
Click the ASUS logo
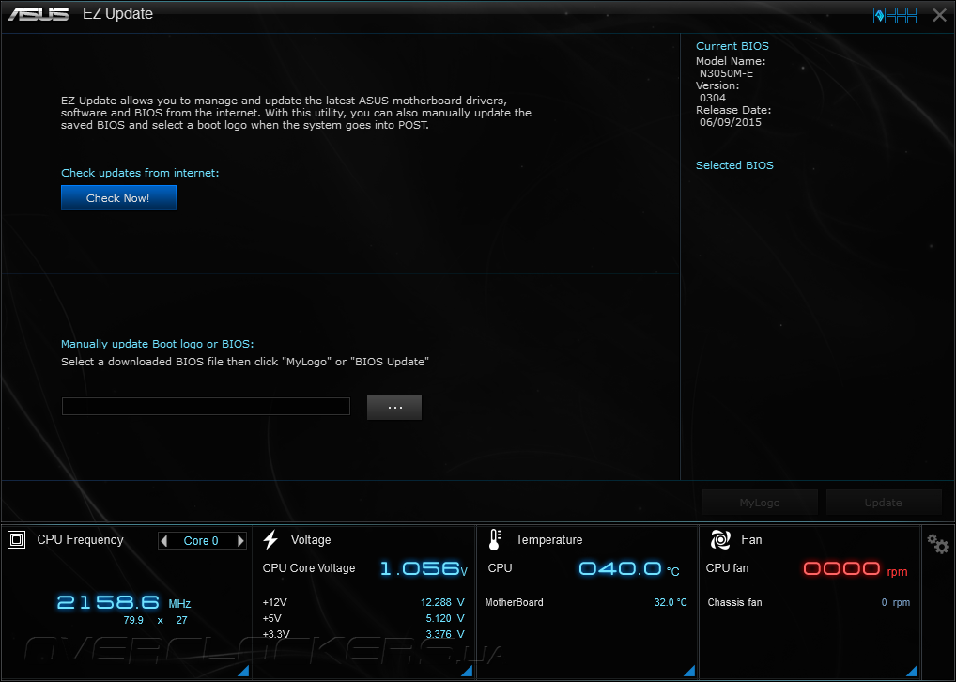[39, 14]
